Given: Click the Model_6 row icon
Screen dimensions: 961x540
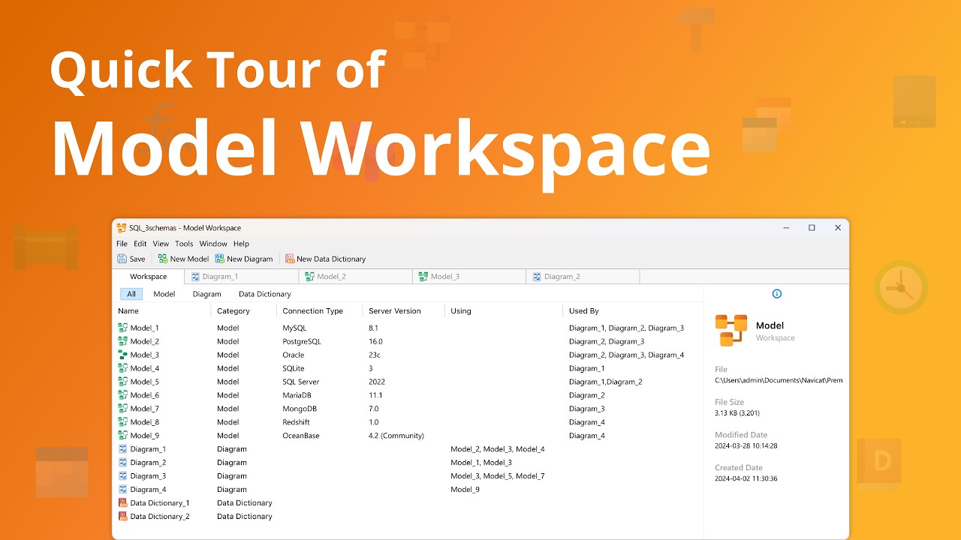Looking at the screenshot, I should tap(123, 395).
